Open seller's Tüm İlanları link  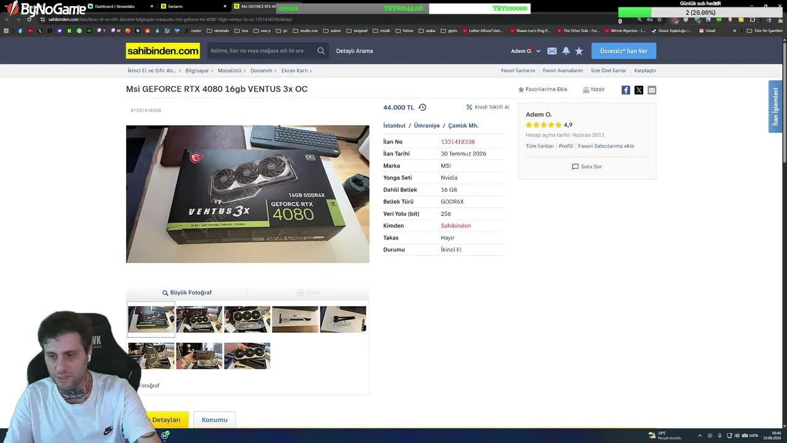[x=540, y=146]
